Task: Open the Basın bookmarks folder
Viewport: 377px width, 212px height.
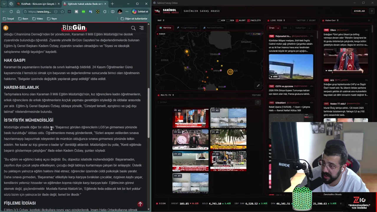Action: pos(23,19)
